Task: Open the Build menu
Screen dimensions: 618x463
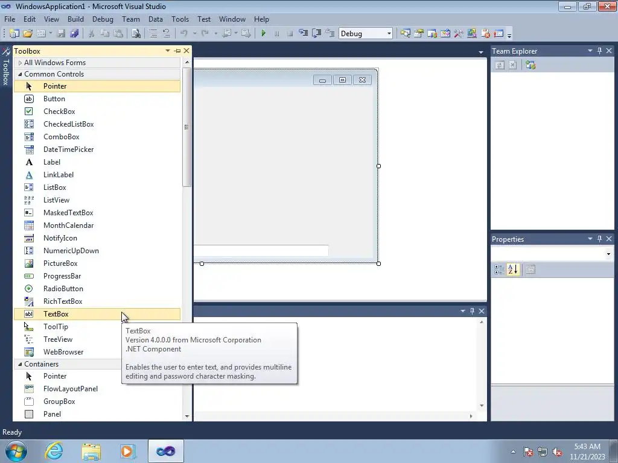Action: [x=75, y=19]
